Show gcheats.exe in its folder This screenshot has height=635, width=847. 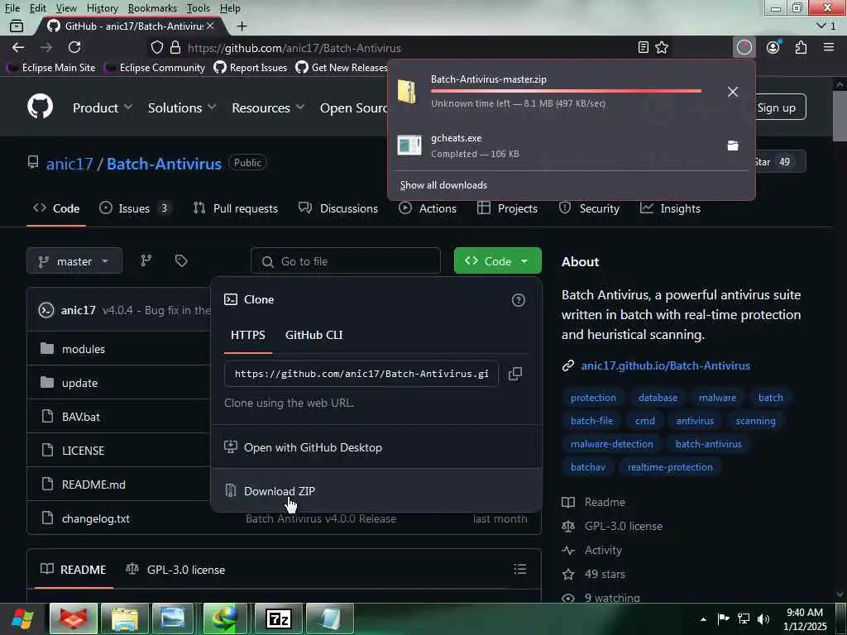coord(733,146)
